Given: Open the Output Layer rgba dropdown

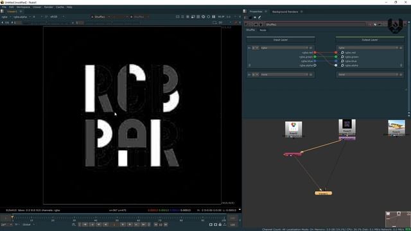Looking at the screenshot, I should tap(368, 48).
